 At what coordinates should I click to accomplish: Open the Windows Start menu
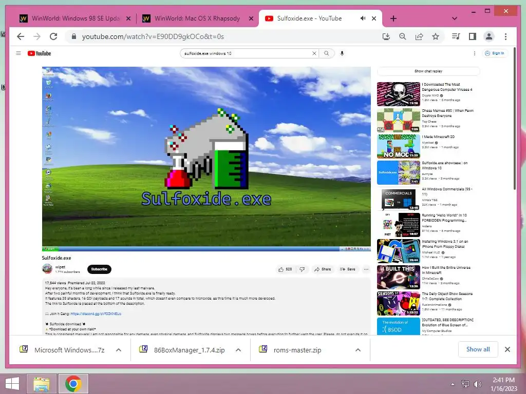point(12,384)
